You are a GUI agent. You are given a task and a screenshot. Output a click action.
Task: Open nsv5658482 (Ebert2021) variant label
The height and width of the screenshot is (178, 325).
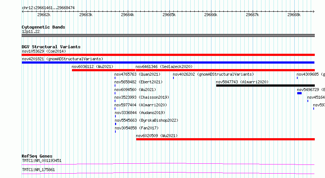(x=138, y=82)
